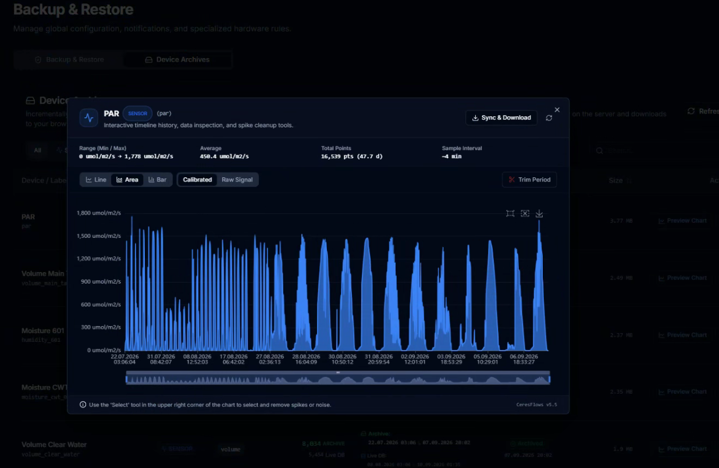Screen dimensions: 719x468
Task: Click Preview Chart in Moisture CWT row
Action: (x=682, y=392)
